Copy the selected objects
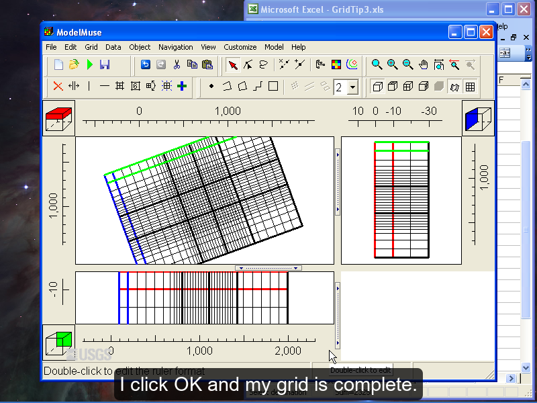 192,64
